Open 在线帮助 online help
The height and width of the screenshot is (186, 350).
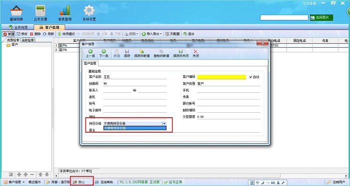[104, 182]
